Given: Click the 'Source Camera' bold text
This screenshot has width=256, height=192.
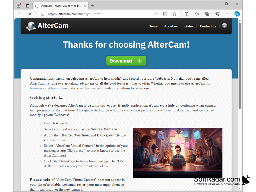Looking at the screenshot, I should [x=104, y=129].
